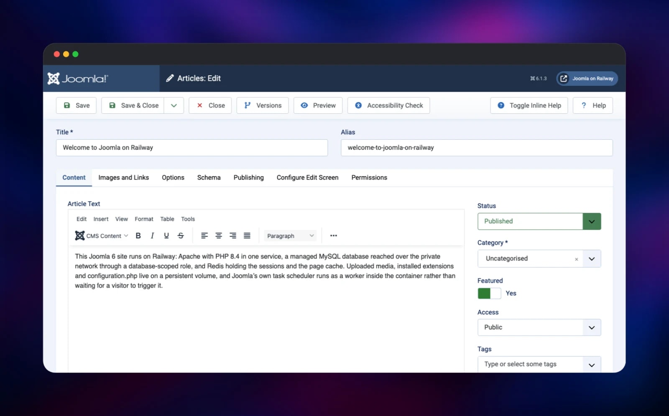Reveal more toolbar options (three dots)
The width and height of the screenshot is (669, 416).
(x=333, y=236)
